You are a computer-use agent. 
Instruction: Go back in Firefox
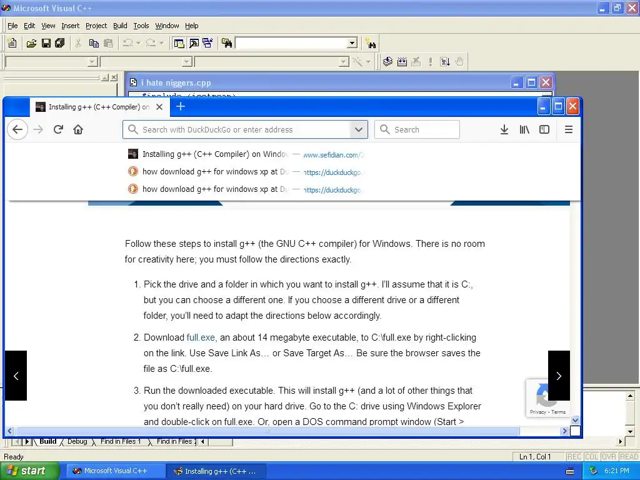17,129
